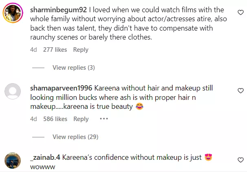Like sharminbegum92's comment with the heart
Screen dimensions: 247x172
pyautogui.click(x=240, y=12)
